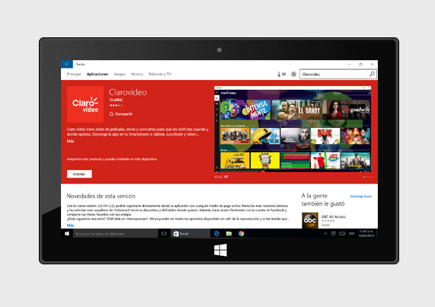435x307 pixels.
Task: Go to the Principal tab
Action: [74, 74]
